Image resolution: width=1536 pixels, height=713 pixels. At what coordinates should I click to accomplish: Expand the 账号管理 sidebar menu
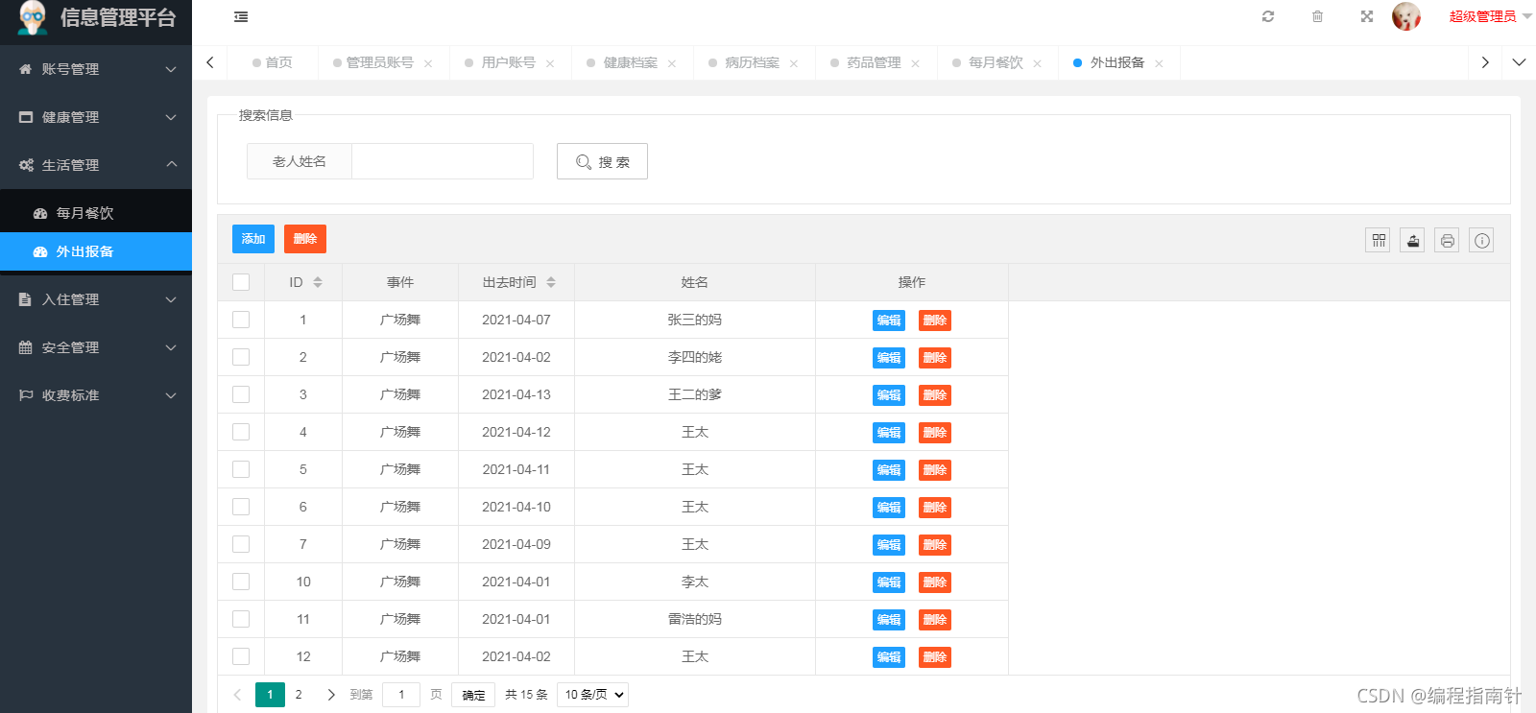(x=96, y=69)
